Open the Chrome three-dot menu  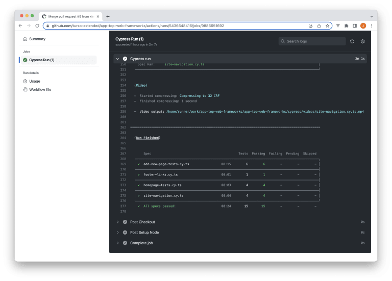[372, 25]
